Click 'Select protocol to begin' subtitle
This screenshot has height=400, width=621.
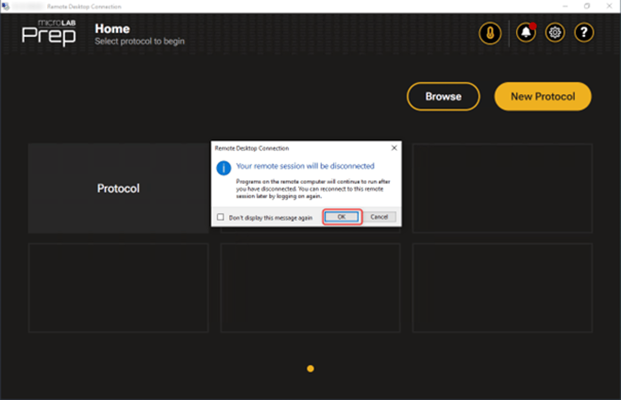point(140,41)
